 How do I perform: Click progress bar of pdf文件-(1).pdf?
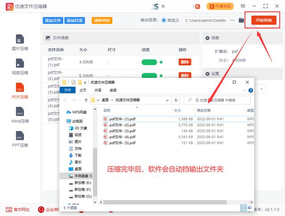[149, 62]
